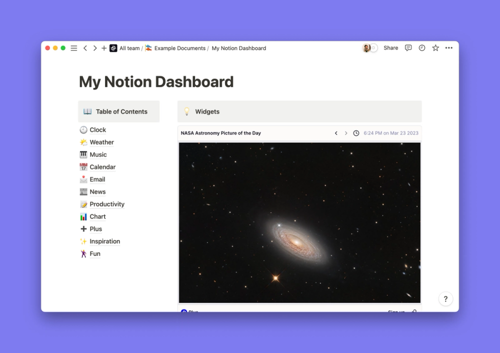Click the Table of Contents callout text
Image resolution: width=500 pixels, height=353 pixels.
pos(121,111)
